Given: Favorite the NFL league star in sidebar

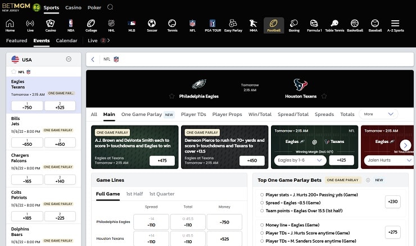Looking at the screenshot, I should [x=13, y=71].
